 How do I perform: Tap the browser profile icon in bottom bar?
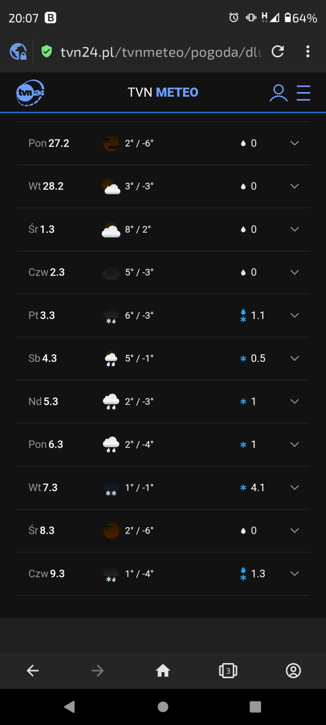pos(293,671)
